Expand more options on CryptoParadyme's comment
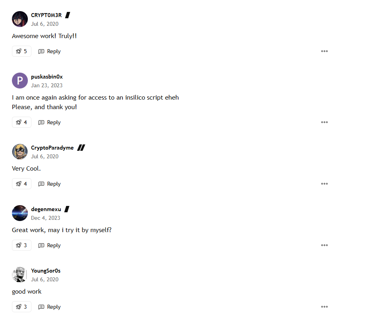 coord(324,184)
